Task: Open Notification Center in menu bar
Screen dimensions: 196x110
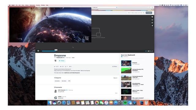Action: 186,5
